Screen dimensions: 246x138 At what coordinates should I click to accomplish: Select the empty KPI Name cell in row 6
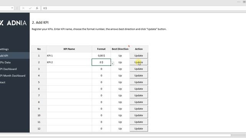(x=69, y=89)
